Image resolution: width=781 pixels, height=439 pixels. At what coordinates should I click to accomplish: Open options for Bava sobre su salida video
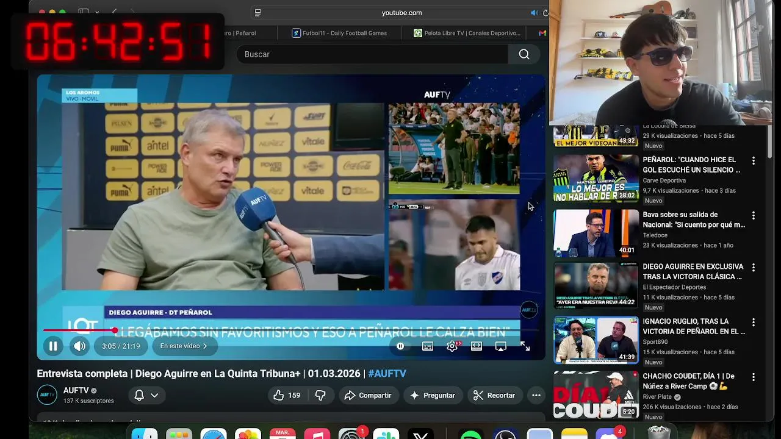coord(754,216)
